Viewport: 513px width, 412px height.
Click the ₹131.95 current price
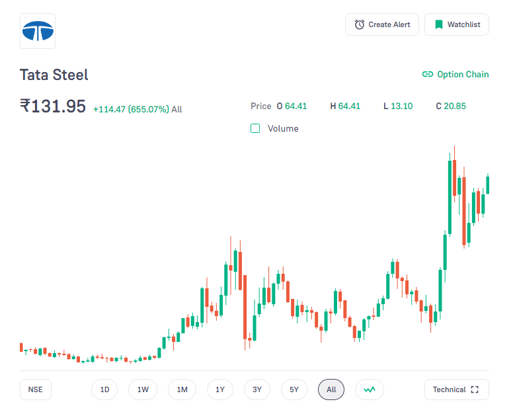53,106
